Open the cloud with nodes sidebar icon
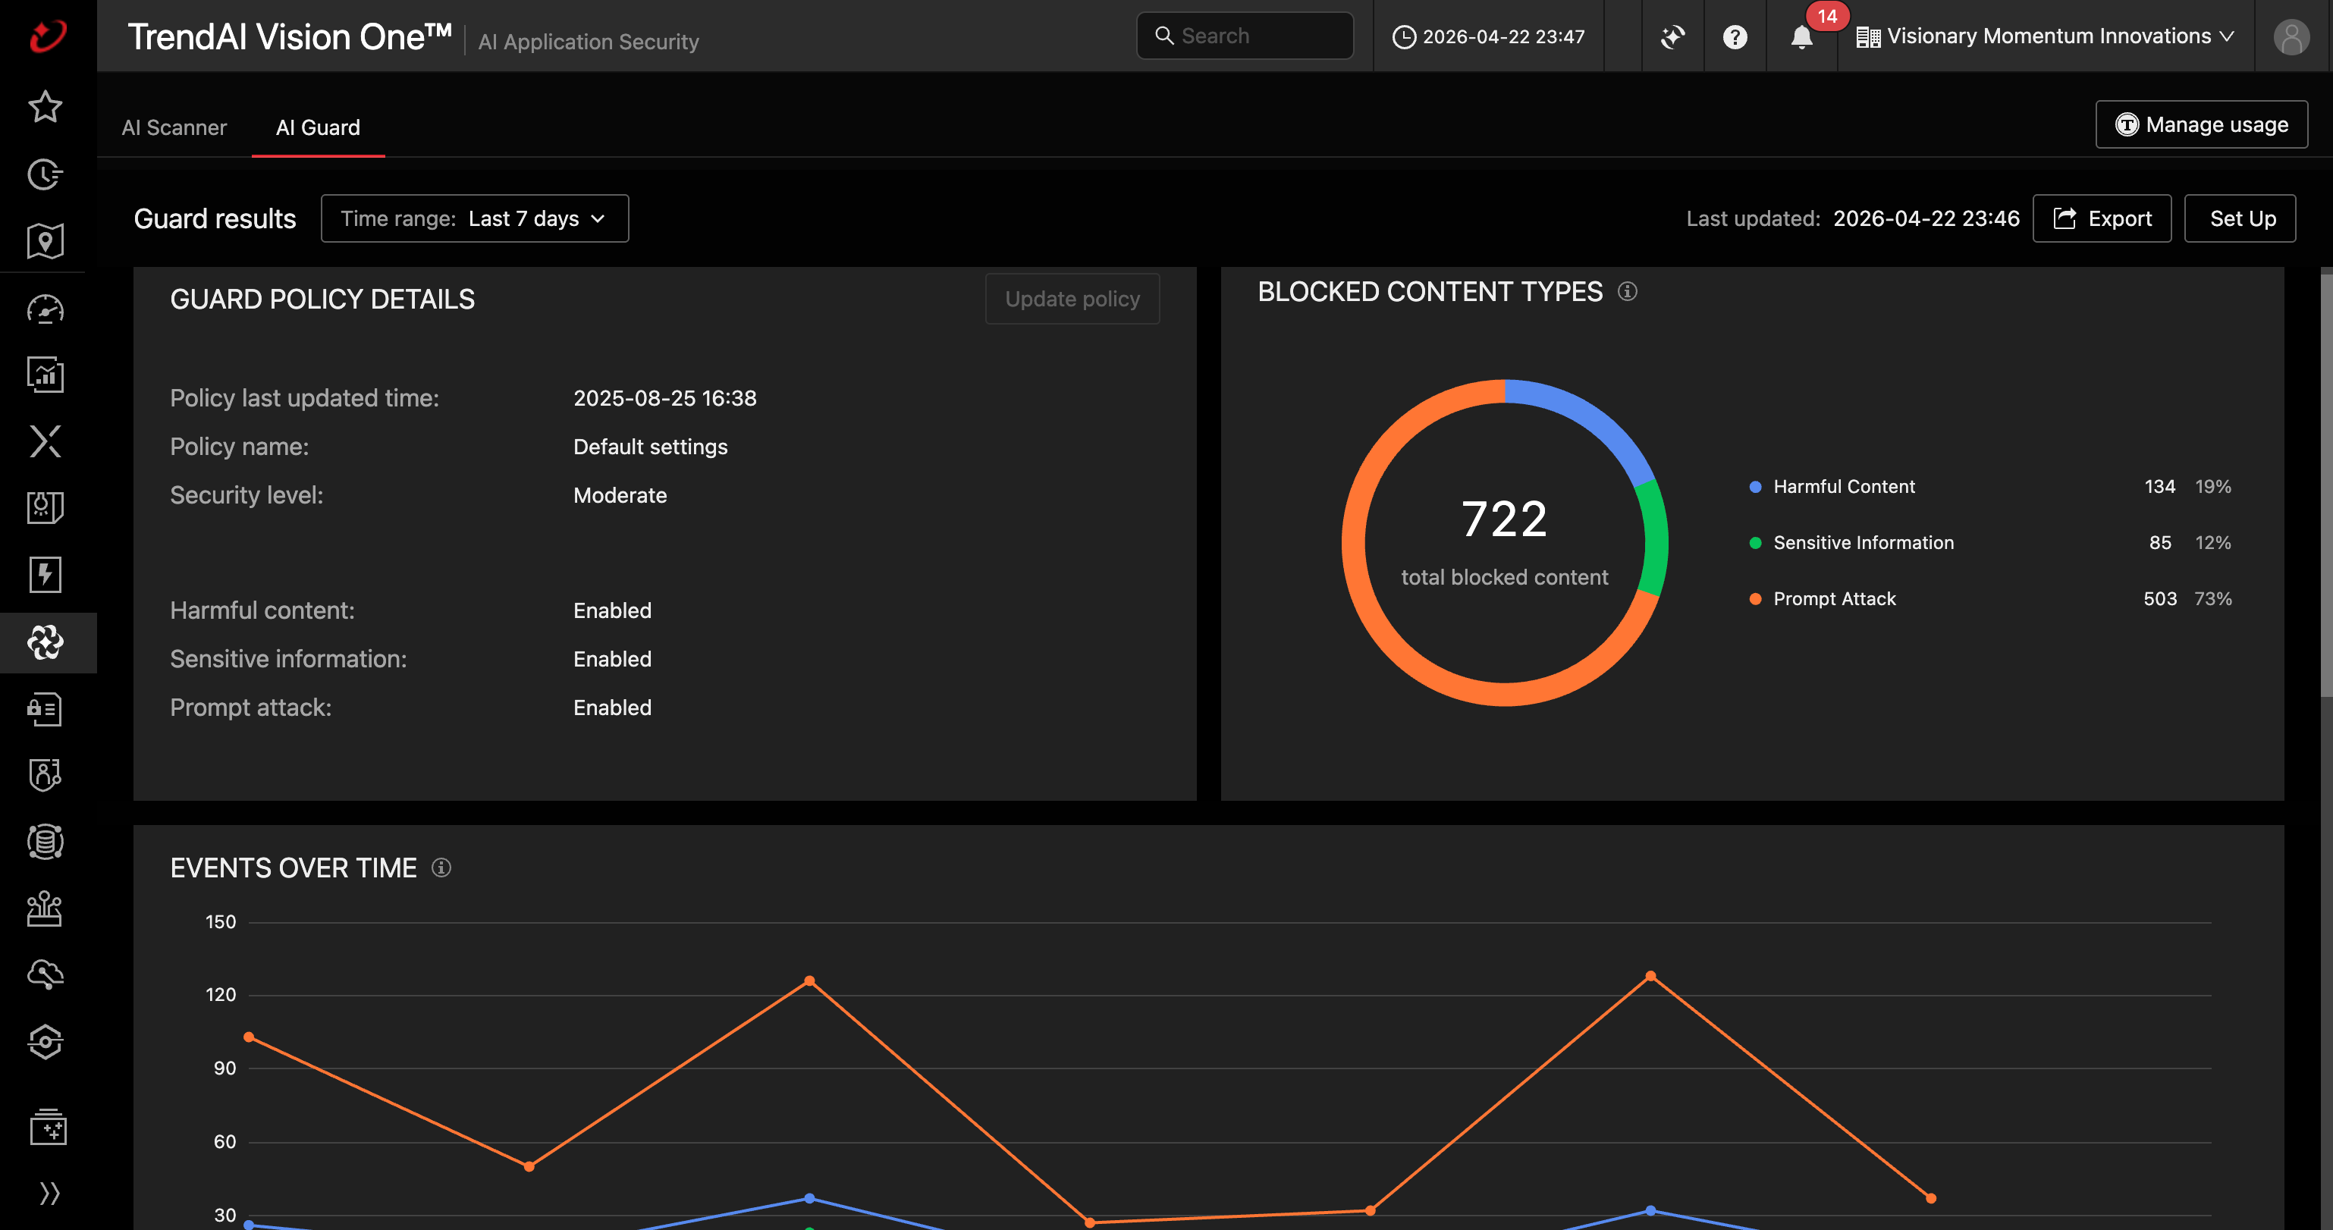The height and width of the screenshot is (1230, 2333). click(46, 974)
